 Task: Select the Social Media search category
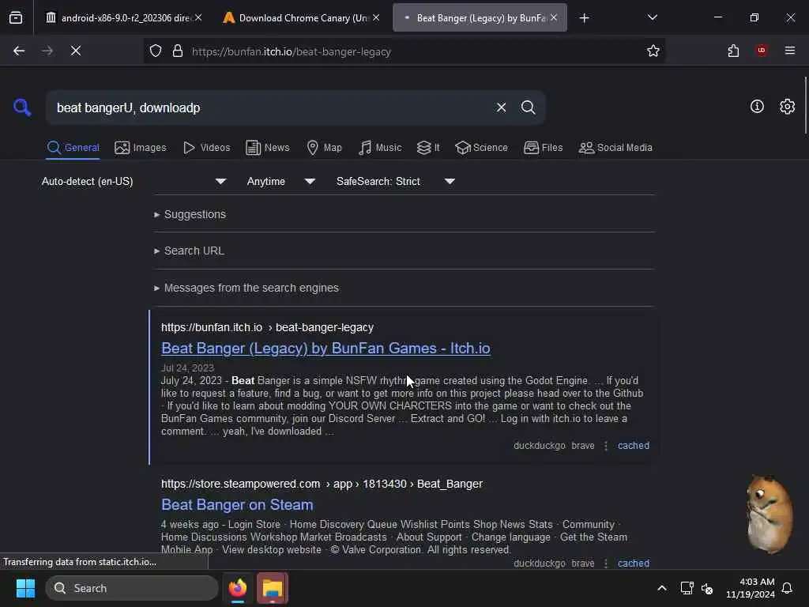pyautogui.click(x=615, y=148)
